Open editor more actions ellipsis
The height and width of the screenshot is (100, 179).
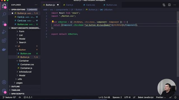(175, 5)
